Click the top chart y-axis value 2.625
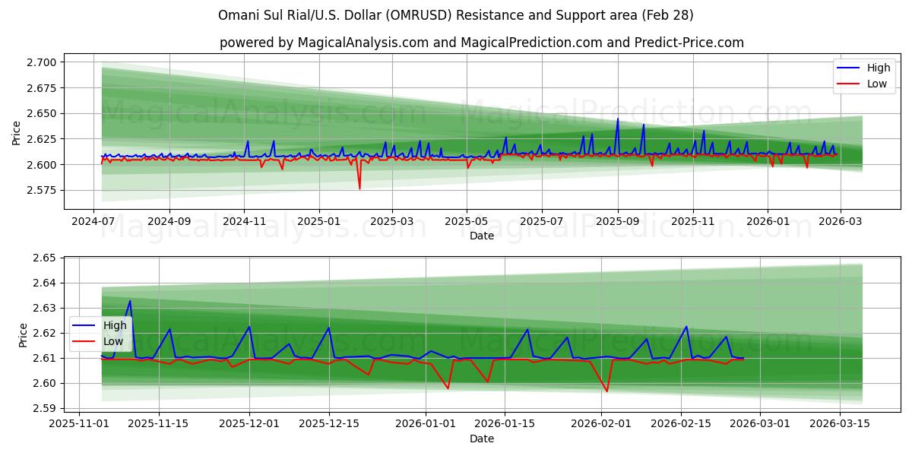912x456 pixels. tap(43, 139)
